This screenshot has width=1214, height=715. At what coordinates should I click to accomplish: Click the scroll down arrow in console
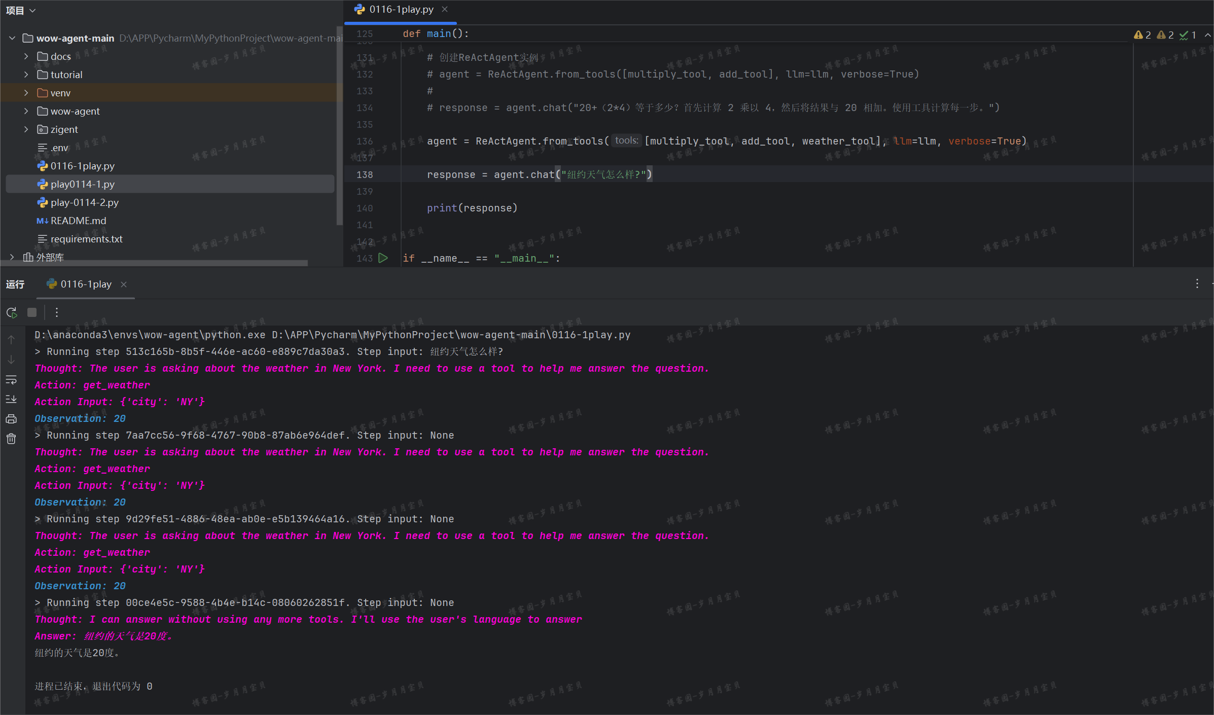pyautogui.click(x=11, y=360)
